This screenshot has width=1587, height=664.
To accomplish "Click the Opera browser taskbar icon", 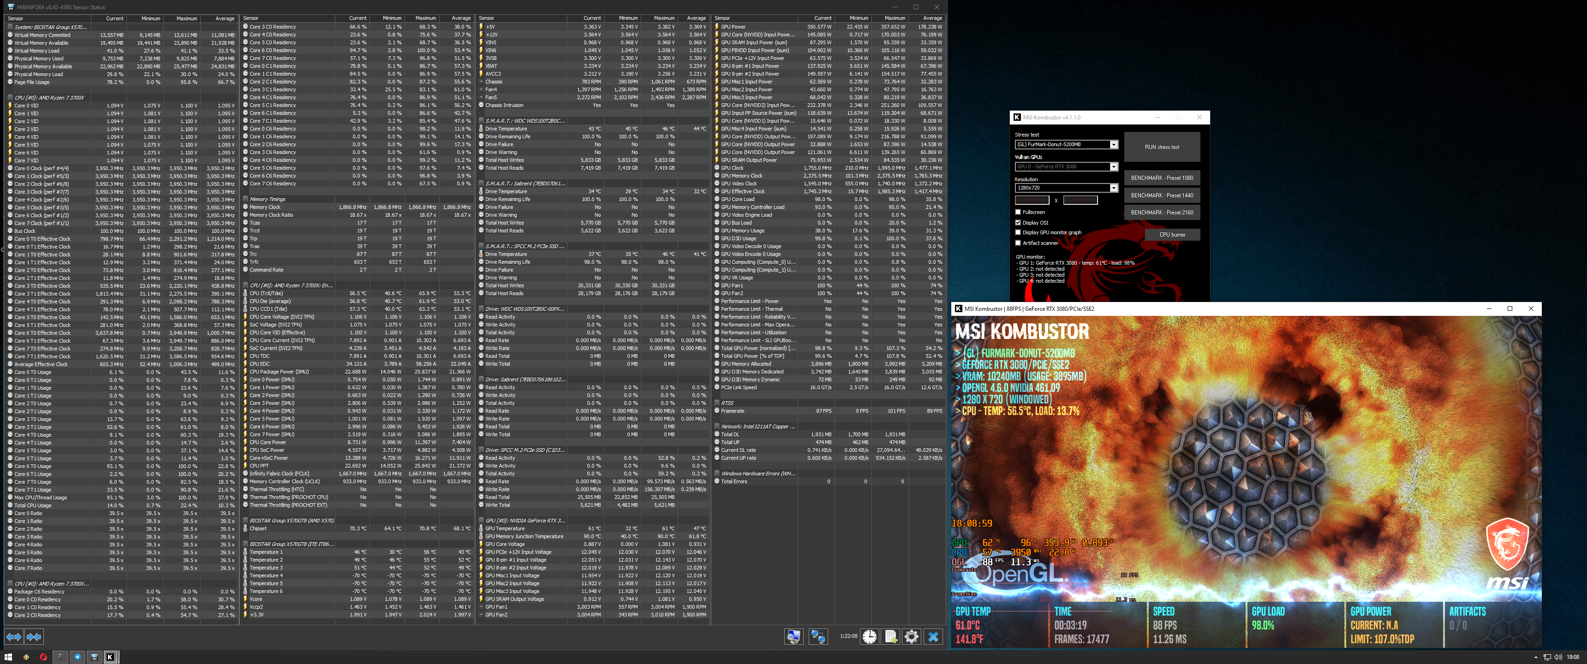I will 43,657.
